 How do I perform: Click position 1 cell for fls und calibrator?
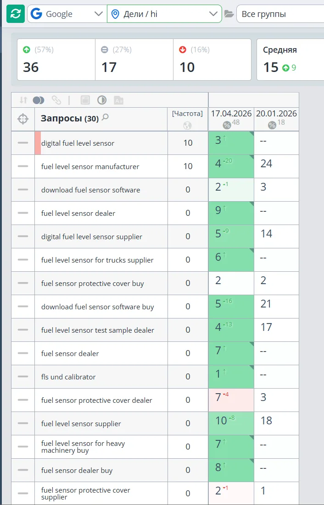click(x=231, y=377)
